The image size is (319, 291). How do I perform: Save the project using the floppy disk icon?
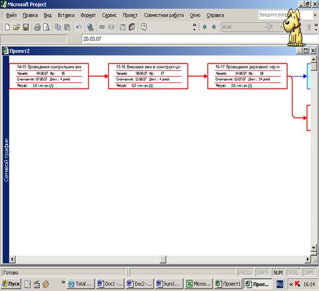click(26, 27)
